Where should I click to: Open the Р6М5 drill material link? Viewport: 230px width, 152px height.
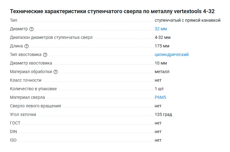point(160,97)
